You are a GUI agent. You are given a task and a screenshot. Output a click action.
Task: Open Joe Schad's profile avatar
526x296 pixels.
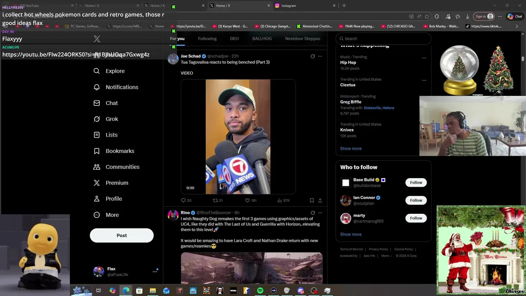173,59
